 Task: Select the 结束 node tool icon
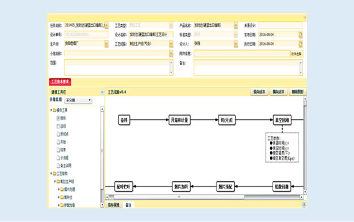click(58, 150)
